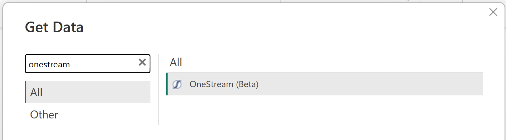506x140 pixels.
Task: Click the Other filter under All
Action: [x=44, y=115]
